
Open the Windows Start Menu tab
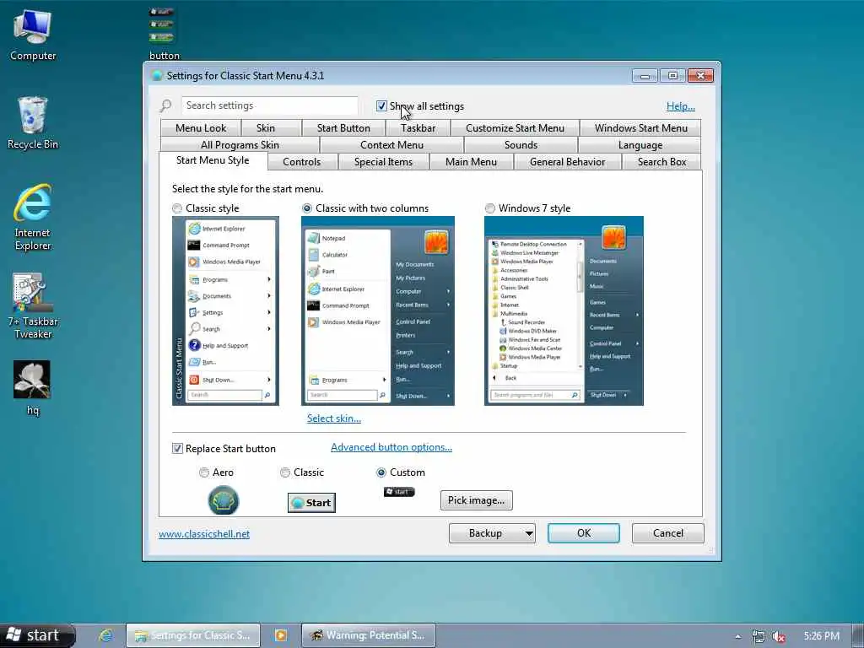641,128
